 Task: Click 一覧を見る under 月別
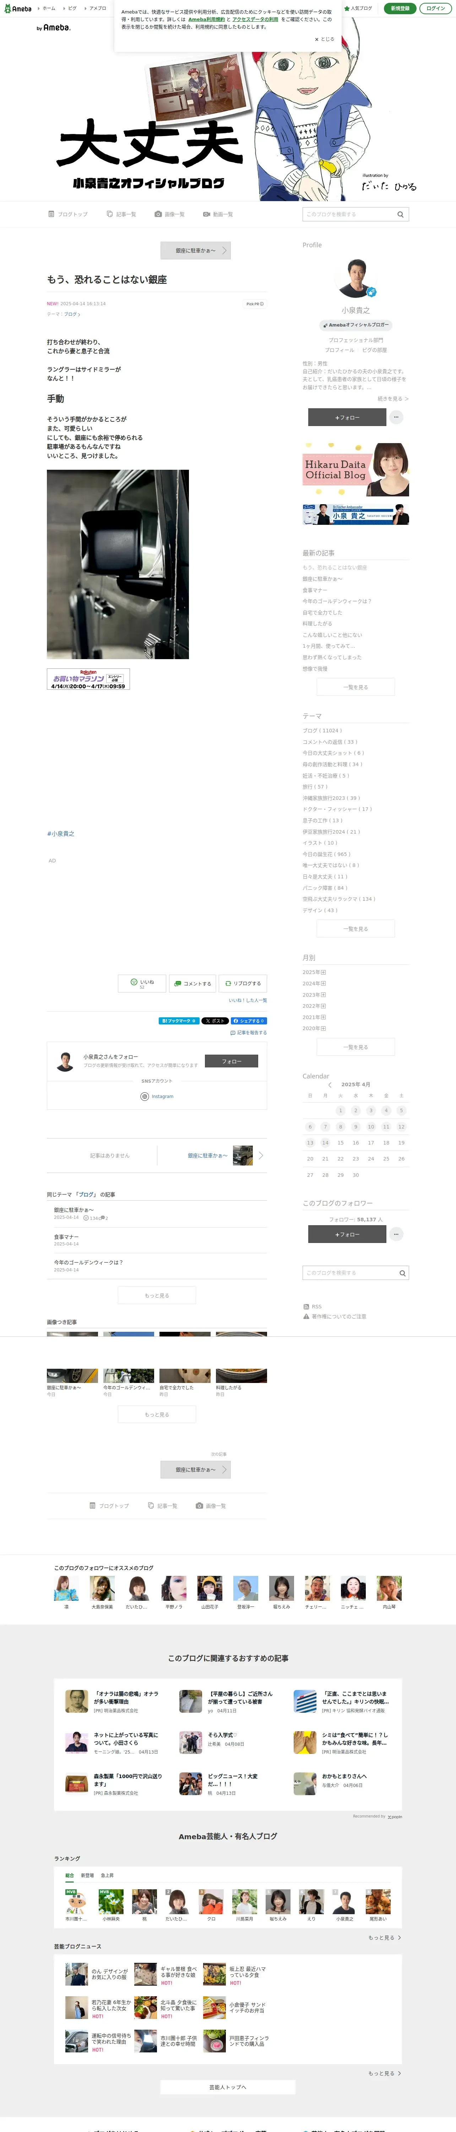356,1047
